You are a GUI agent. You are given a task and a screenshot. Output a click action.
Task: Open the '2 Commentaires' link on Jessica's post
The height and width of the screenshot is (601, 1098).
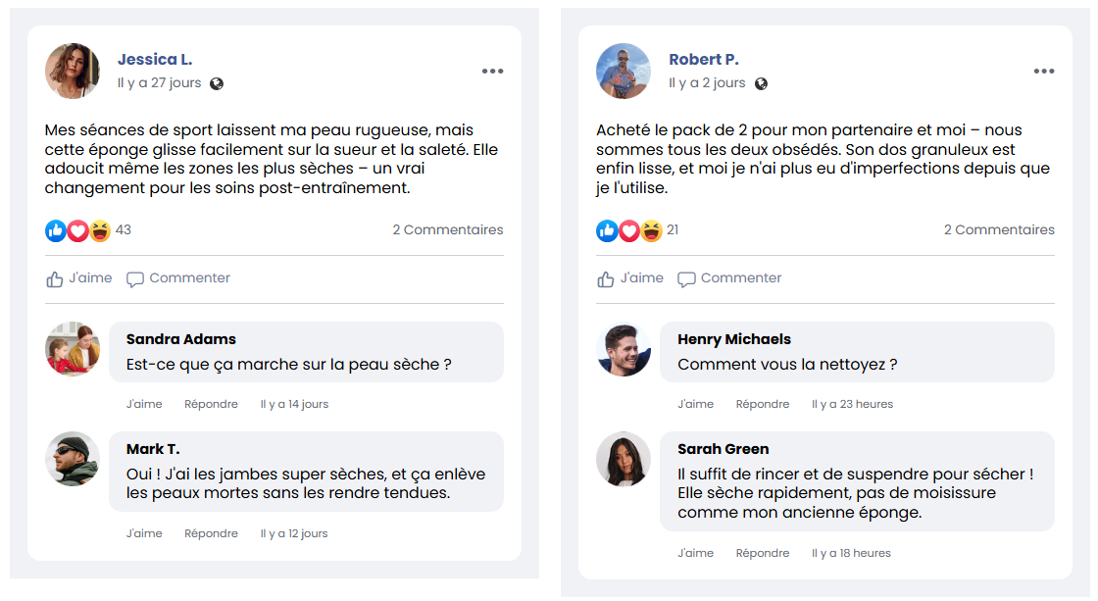[x=448, y=229]
